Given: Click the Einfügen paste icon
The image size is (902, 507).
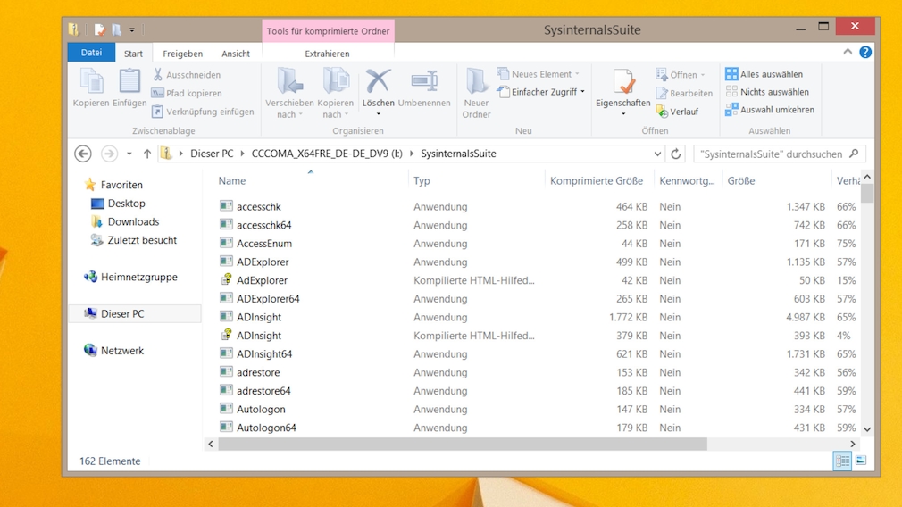Looking at the screenshot, I should (x=129, y=81).
